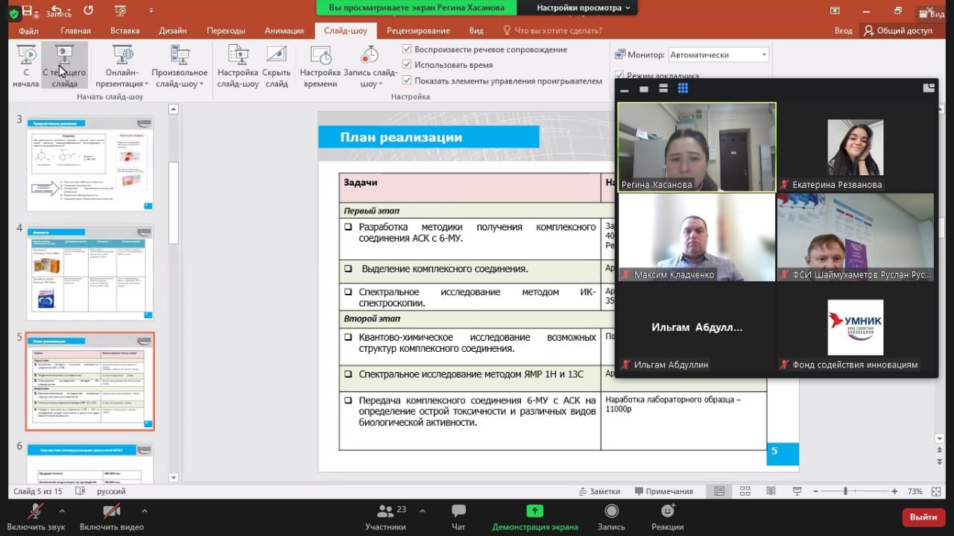This screenshot has width=954, height=536.
Task: Click the 'С начала' slideshow start icon
Action: [x=26, y=56]
